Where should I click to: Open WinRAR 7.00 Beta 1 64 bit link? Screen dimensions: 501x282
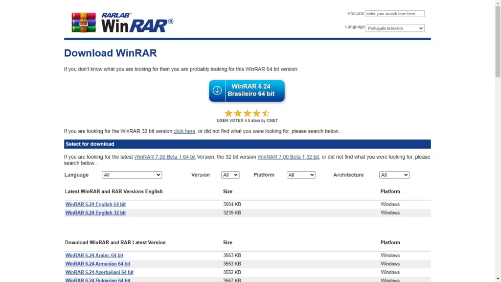165,157
